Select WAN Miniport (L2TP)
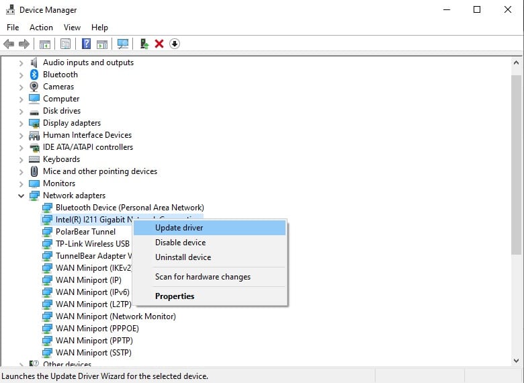The width and height of the screenshot is (524, 383). point(93,304)
